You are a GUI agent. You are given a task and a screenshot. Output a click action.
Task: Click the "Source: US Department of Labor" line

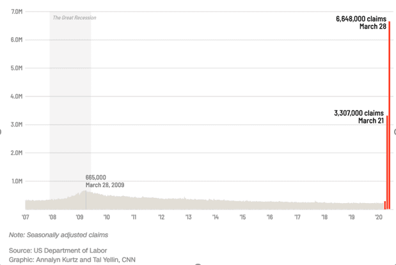click(58, 250)
